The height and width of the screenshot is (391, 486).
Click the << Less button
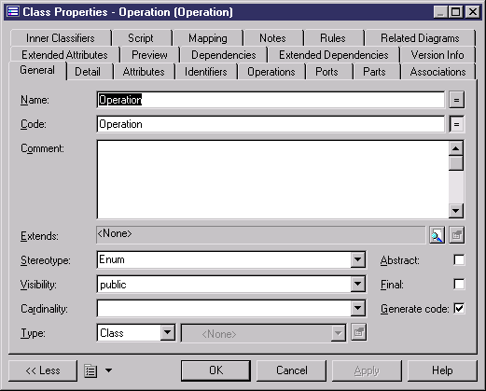[x=43, y=370]
